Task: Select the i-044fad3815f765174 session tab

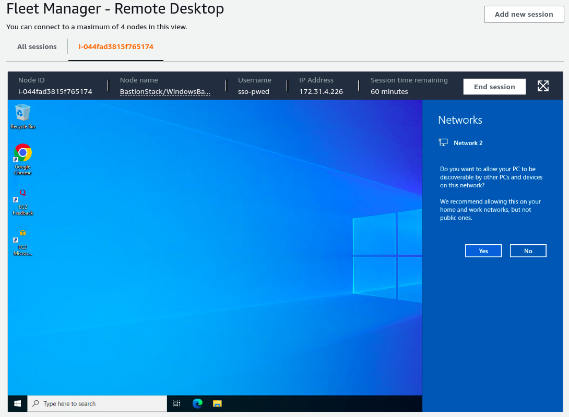Action: [115, 46]
